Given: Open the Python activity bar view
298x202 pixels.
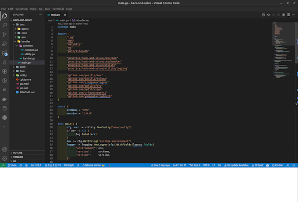Looking at the screenshot, I should point(4,117).
